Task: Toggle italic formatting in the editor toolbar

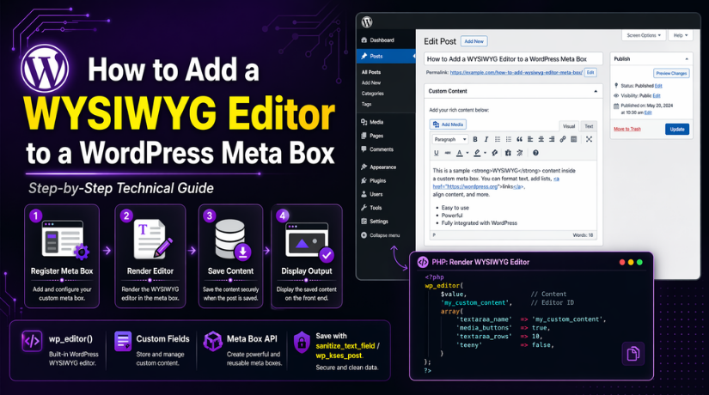Action: click(x=486, y=139)
